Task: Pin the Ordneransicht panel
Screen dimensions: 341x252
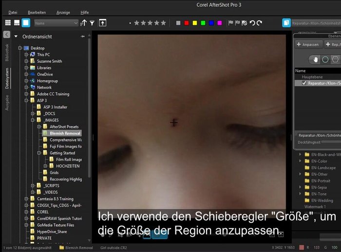Action: point(83,36)
